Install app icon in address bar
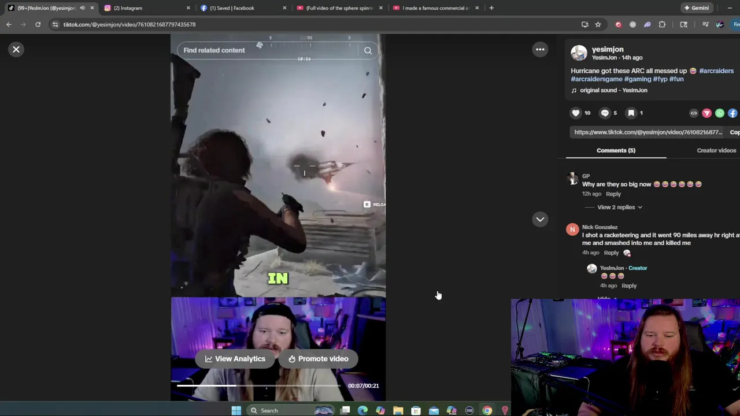Viewport: 740px width, 416px height. click(584, 24)
